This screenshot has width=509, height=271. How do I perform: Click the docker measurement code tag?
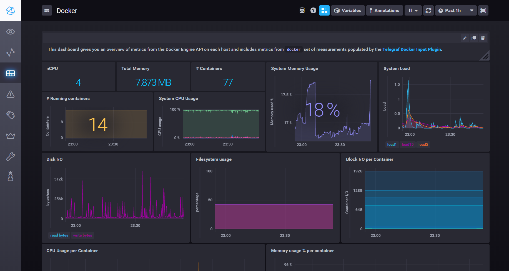click(294, 49)
